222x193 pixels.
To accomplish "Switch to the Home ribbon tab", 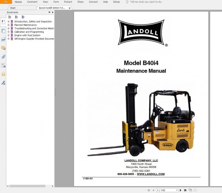I will (x=18, y=2).
